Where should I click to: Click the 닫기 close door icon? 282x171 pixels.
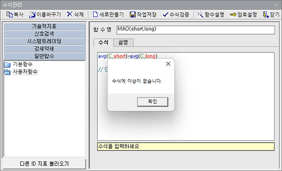point(266,14)
